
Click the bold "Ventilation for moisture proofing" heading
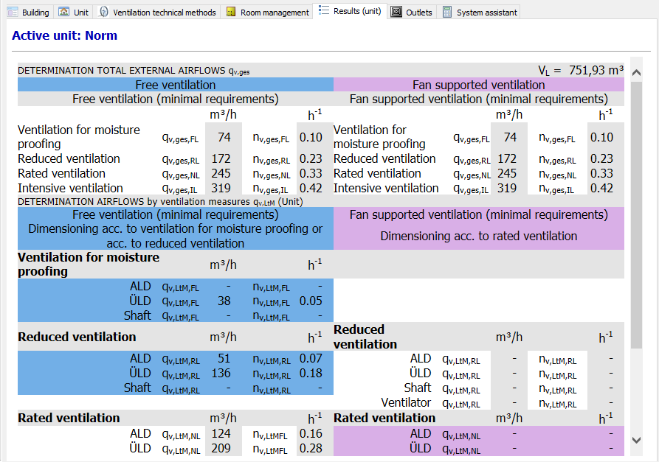click(x=89, y=265)
